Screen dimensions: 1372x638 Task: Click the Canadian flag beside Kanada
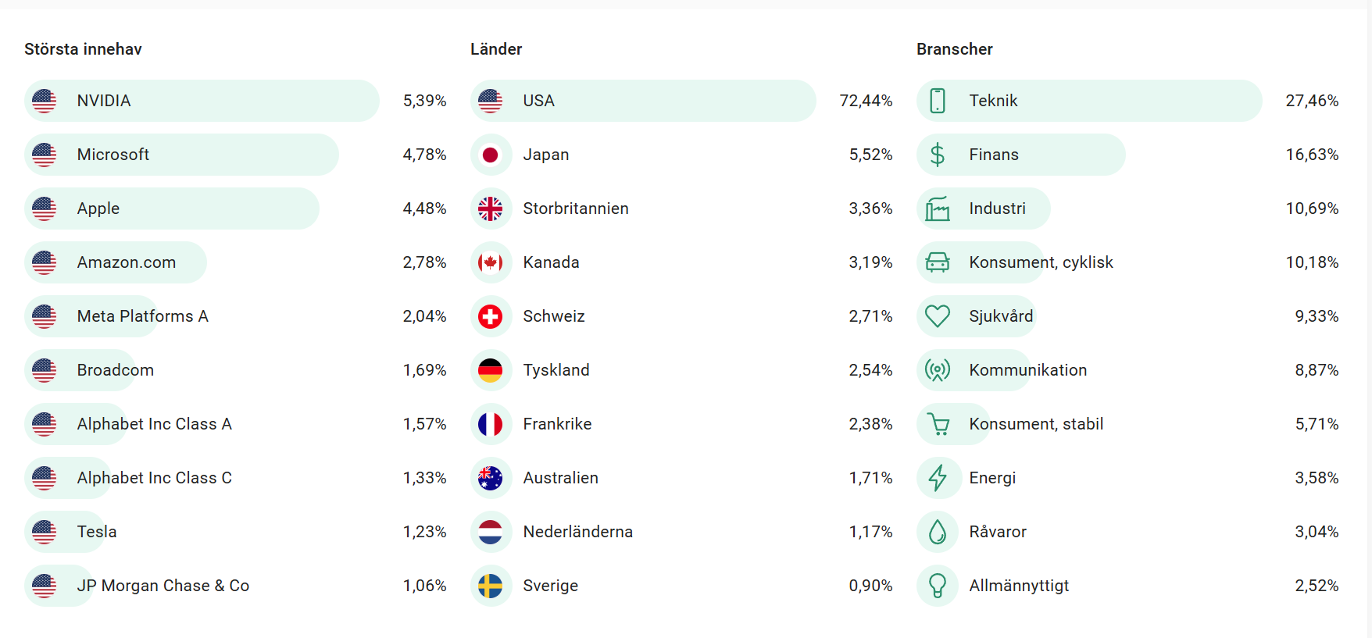pyautogui.click(x=491, y=262)
